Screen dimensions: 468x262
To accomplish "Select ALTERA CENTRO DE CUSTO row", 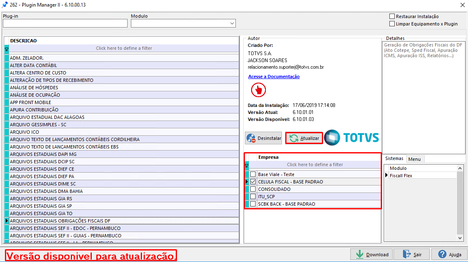I will coord(124,73).
